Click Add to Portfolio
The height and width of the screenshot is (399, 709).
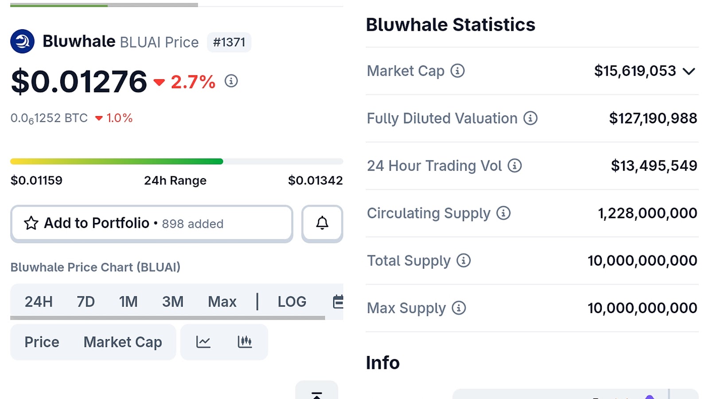pyautogui.click(x=96, y=223)
